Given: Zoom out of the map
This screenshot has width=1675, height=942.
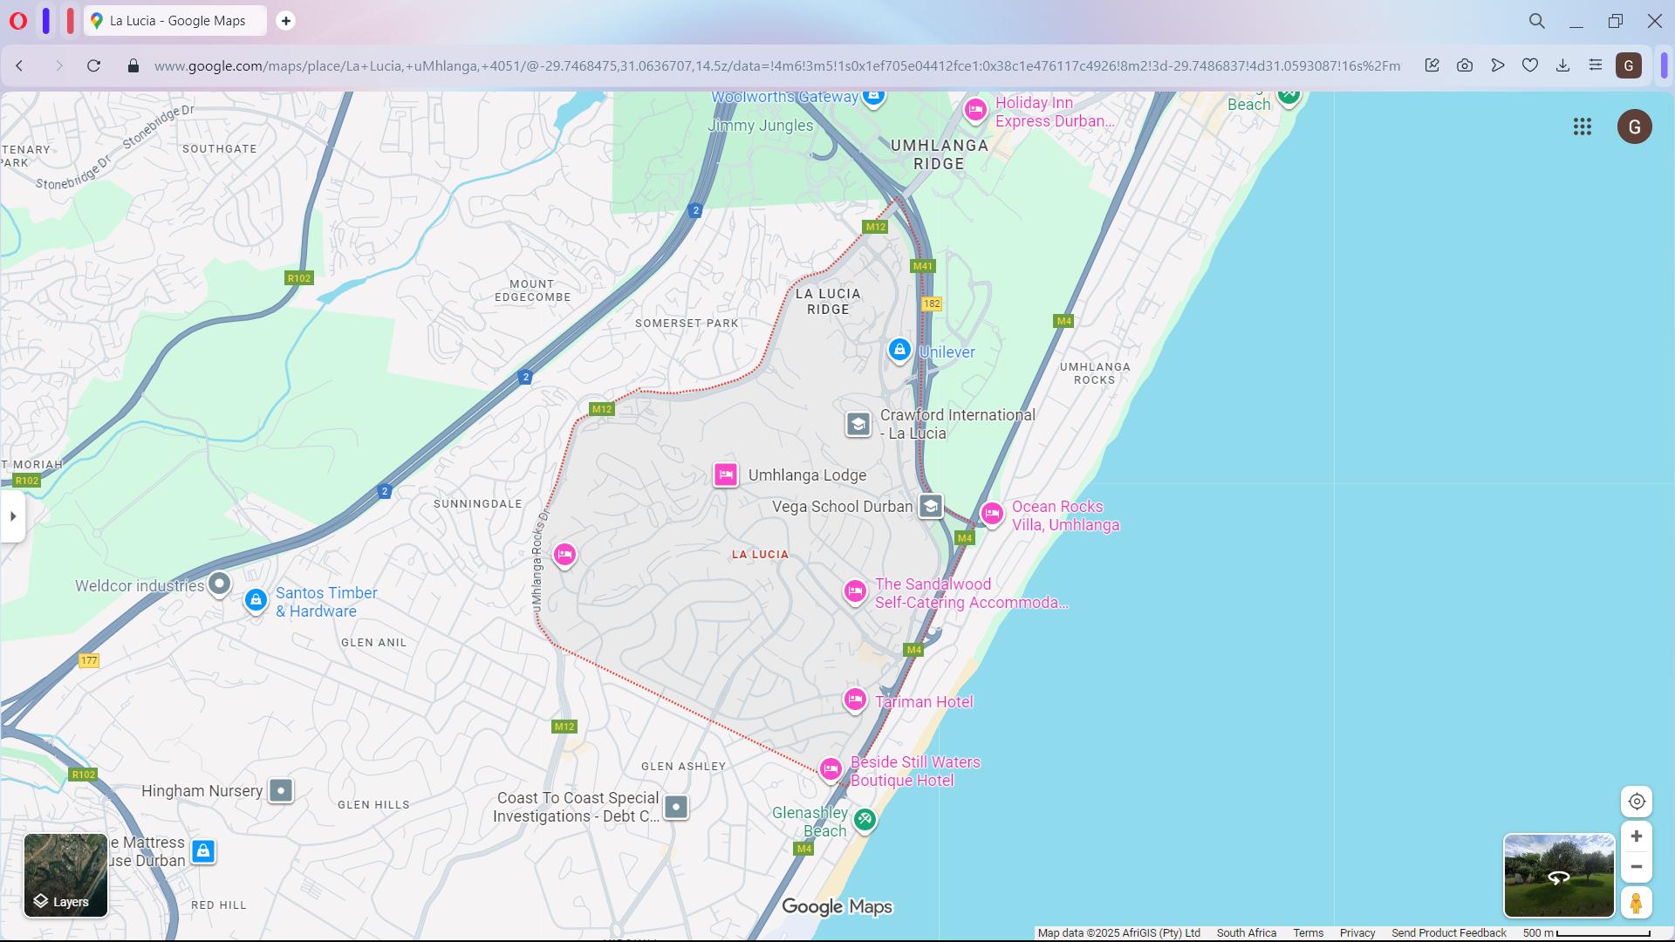Looking at the screenshot, I should pos(1636,867).
